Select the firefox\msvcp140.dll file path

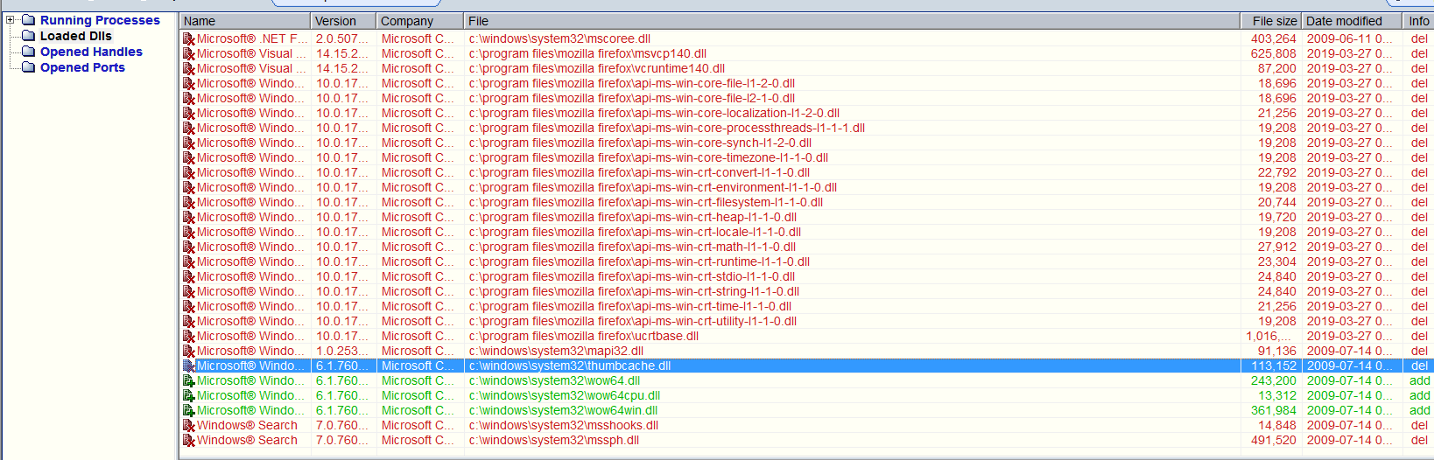pyautogui.click(x=587, y=53)
